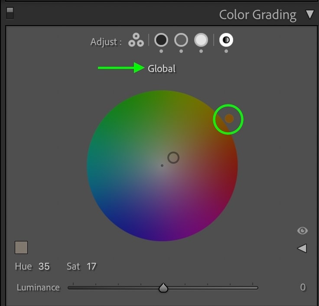The width and height of the screenshot is (319, 306).
Task: Toggle the Color Grading panel switch
Action: tap(10, 13)
